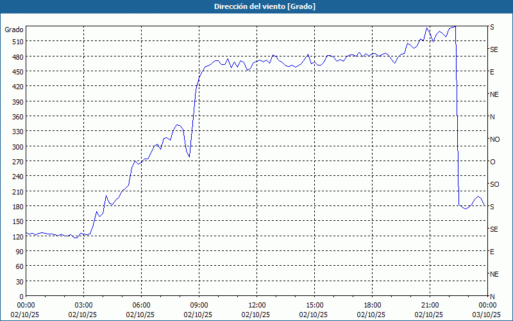The height and width of the screenshot is (321, 513).
Task: Click the 360 degree label on y-axis
Action: 17,117
